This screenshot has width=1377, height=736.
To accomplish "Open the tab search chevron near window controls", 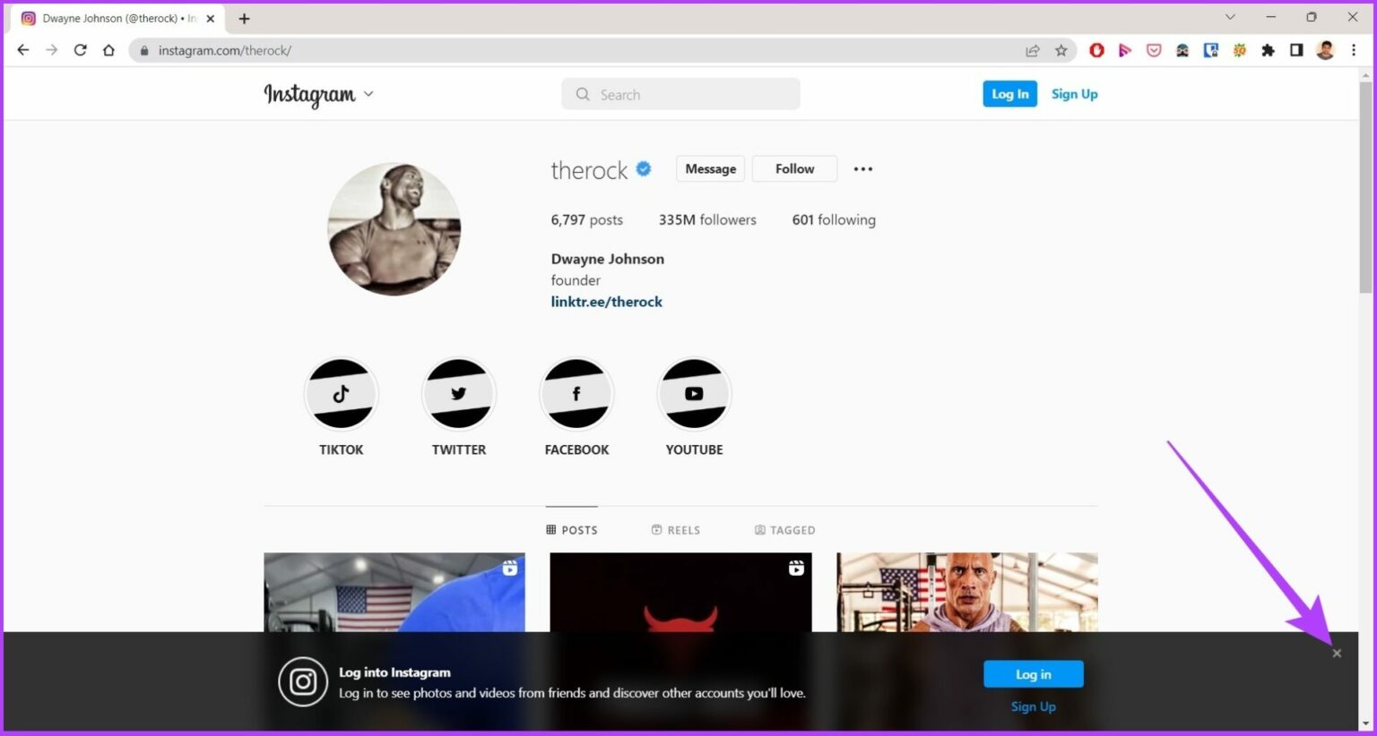I will pyautogui.click(x=1230, y=17).
